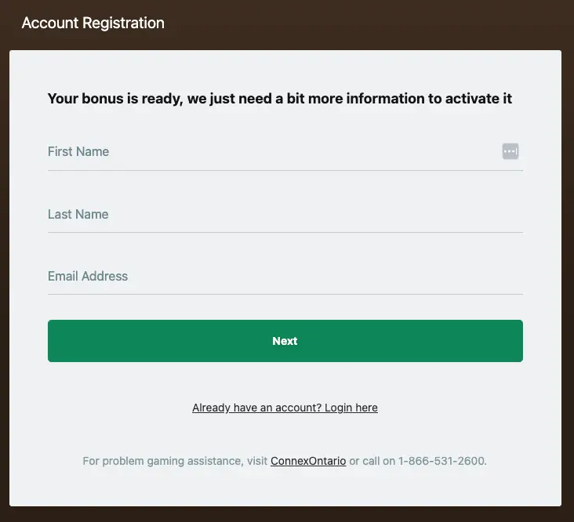Click the Account Registration page title
The image size is (574, 522).
(93, 23)
